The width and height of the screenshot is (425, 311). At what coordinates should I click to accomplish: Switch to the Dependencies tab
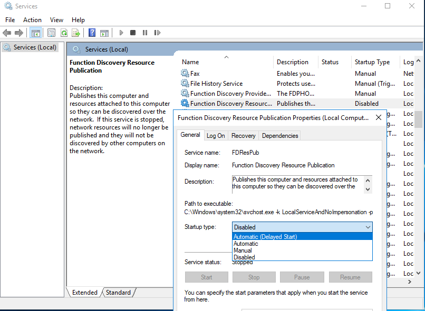279,135
